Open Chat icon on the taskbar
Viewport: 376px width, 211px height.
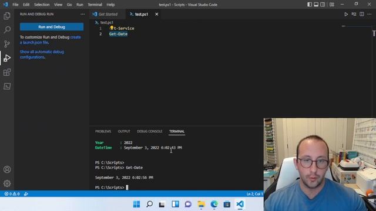(x=188, y=204)
